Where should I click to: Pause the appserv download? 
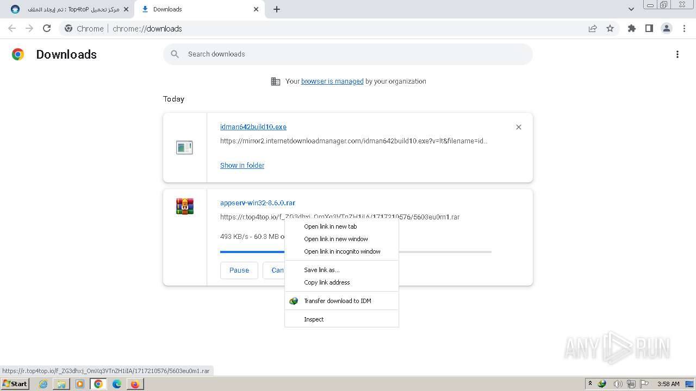point(239,270)
